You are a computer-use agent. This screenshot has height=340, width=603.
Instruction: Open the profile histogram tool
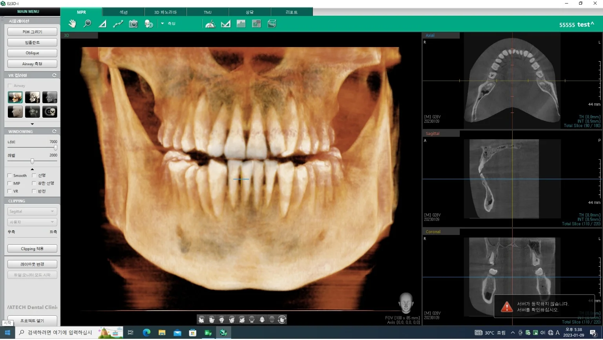tap(241, 24)
